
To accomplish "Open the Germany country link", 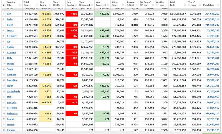I will 12,36.
